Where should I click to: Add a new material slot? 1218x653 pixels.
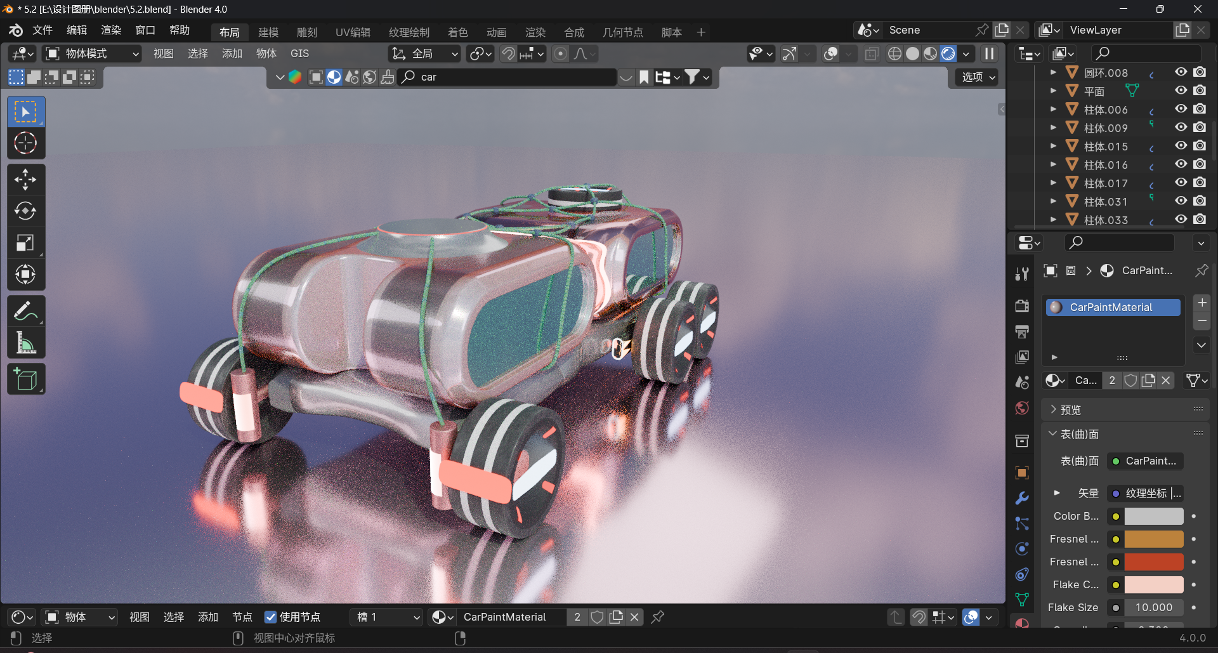coord(1201,303)
